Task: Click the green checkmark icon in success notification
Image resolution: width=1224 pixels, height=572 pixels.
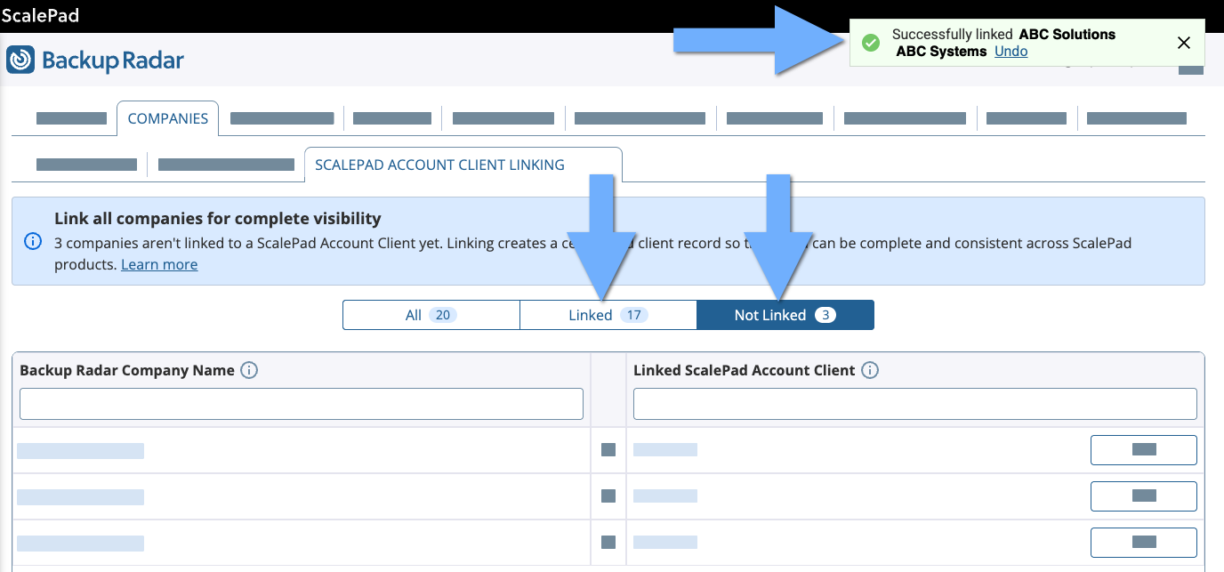Action: click(x=871, y=43)
